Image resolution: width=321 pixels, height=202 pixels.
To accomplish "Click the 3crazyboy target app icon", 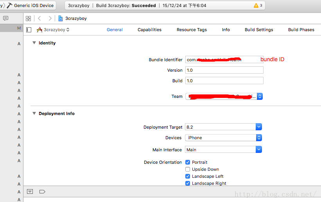I will (x=39, y=30).
